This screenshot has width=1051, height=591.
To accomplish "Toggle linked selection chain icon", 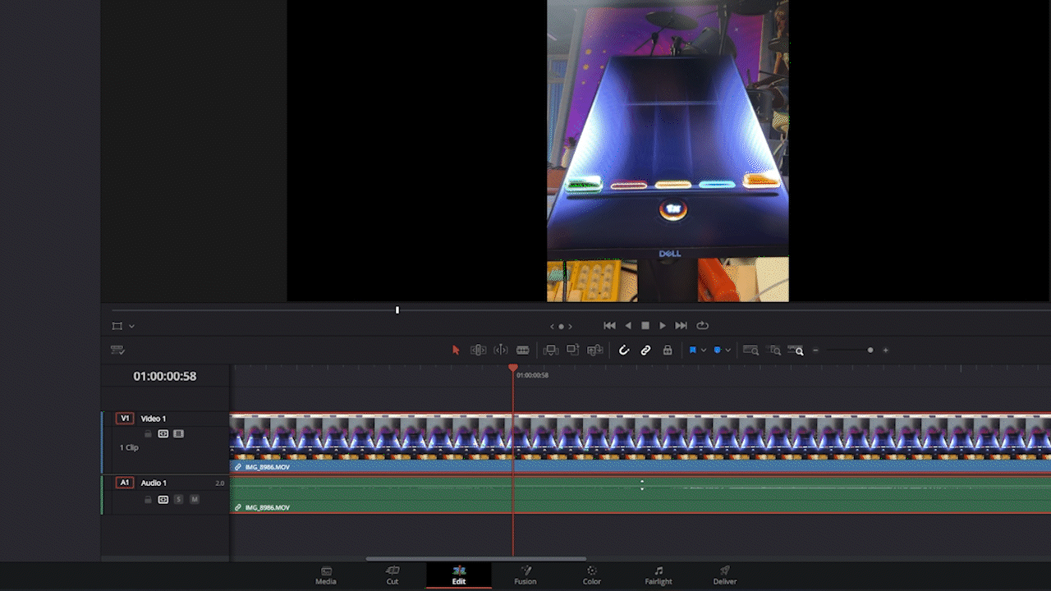I will pyautogui.click(x=645, y=350).
